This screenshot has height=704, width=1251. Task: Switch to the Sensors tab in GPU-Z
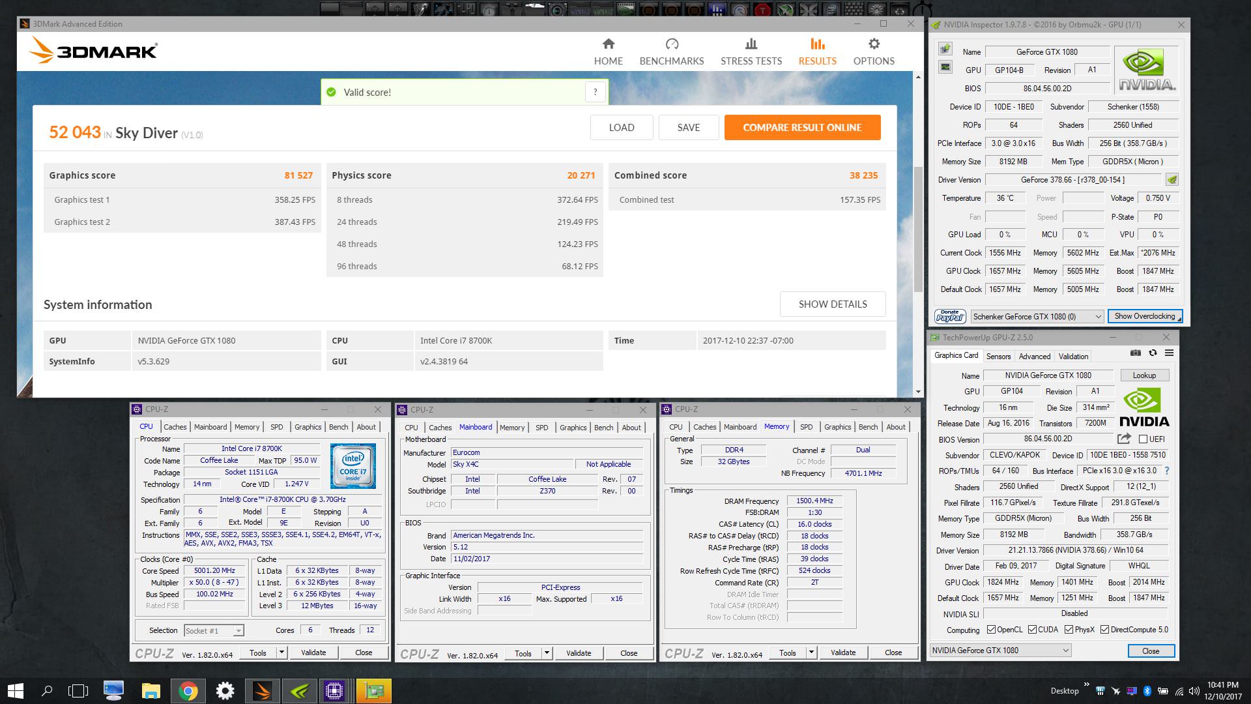tap(998, 357)
